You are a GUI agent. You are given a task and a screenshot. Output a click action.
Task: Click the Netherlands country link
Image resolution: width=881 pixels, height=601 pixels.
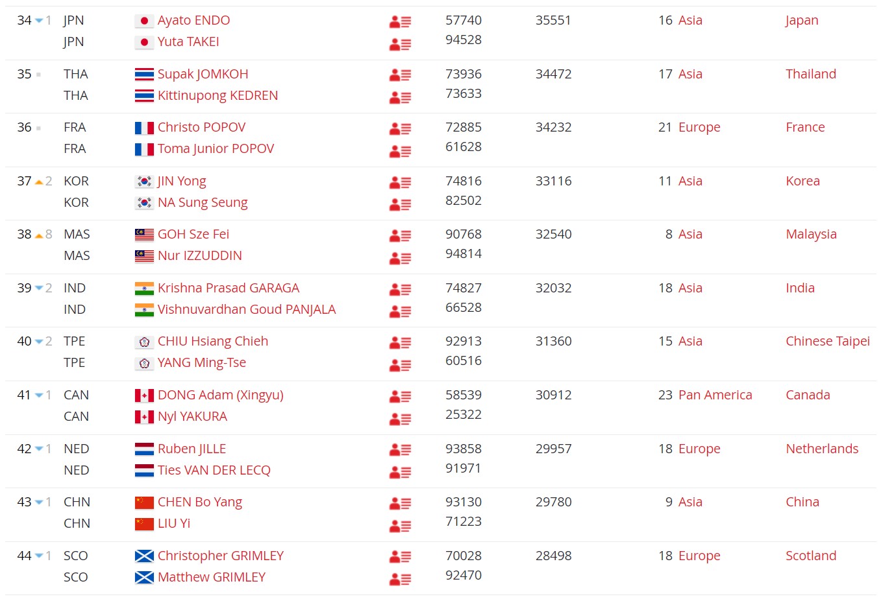tap(821, 449)
